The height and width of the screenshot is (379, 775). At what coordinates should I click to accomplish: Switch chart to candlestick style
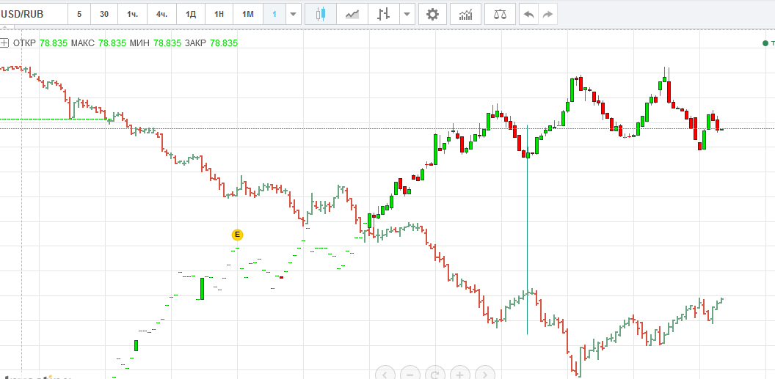[321, 14]
